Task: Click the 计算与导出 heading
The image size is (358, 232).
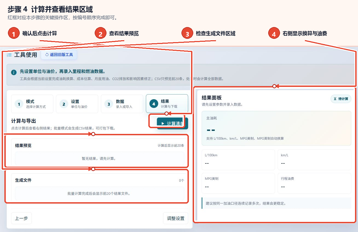Action: pyautogui.click(x=24, y=121)
